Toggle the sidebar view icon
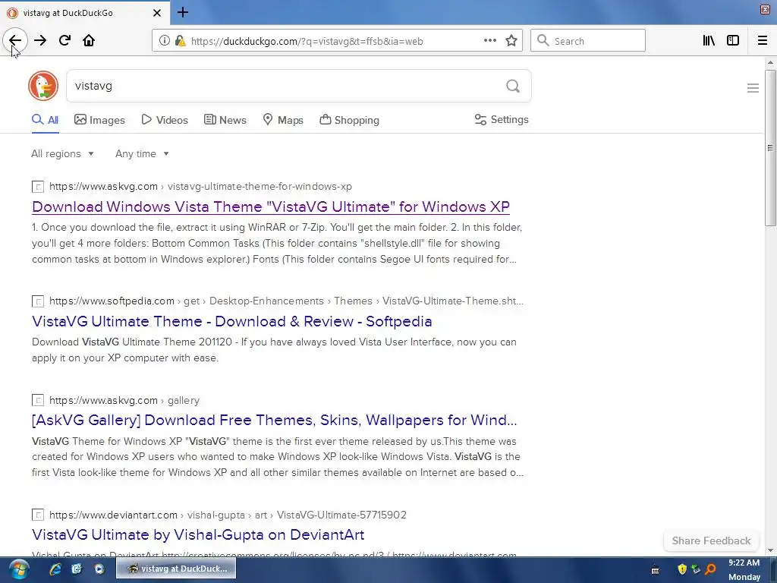The height and width of the screenshot is (583, 777). point(733,41)
